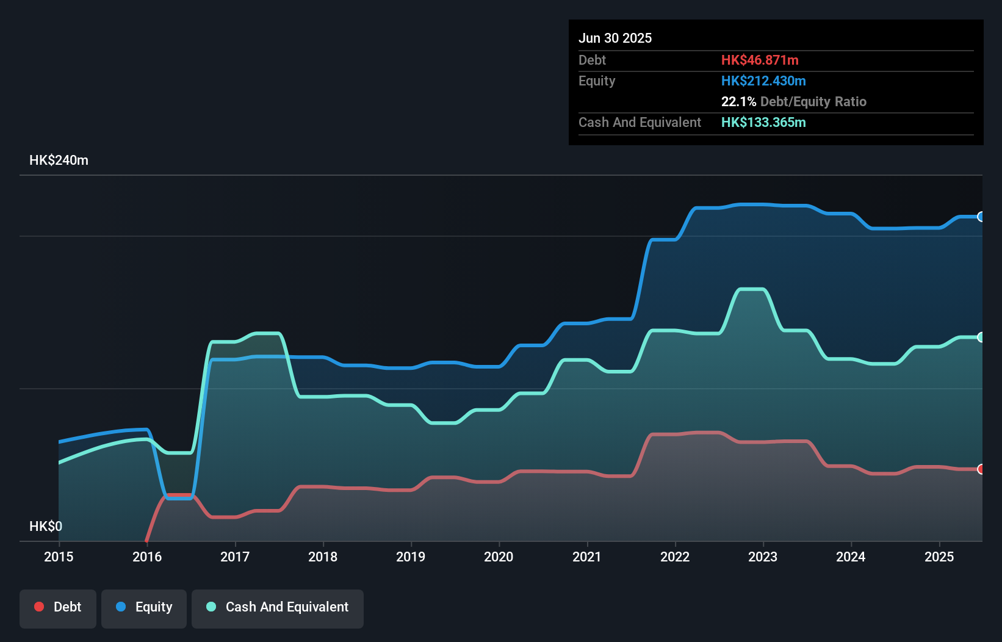Screen dimensions: 1002x642
Task: Click the Cash line endpoint marker
Action: 980,337
